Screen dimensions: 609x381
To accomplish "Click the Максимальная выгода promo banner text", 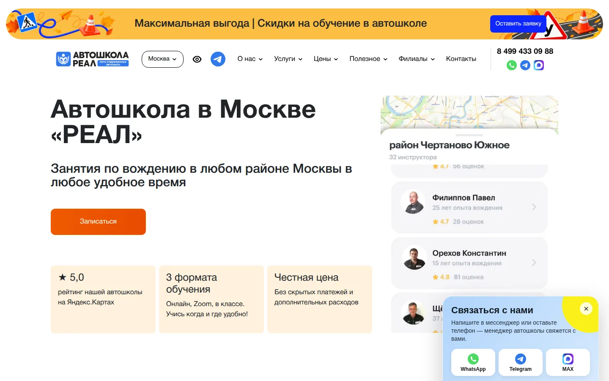I will [281, 23].
